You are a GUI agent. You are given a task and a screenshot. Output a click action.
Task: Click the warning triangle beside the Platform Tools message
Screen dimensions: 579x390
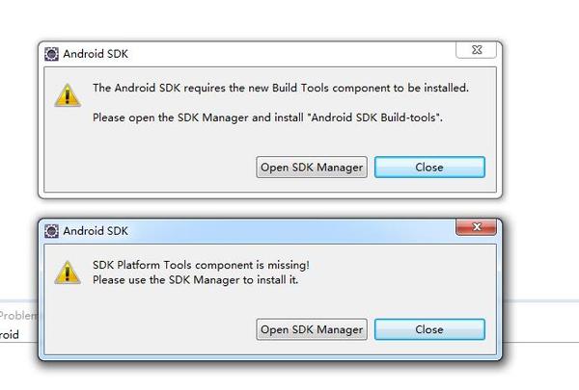point(68,273)
